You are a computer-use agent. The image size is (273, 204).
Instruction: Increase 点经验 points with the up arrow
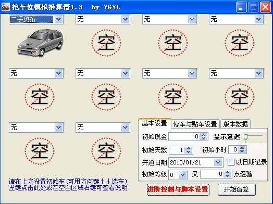coord(227,172)
